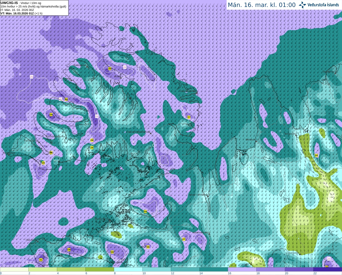This screenshot has height=275, width=342.
Task: Click the 25 contour label at bottom-right corner
Action: [x=329, y=259]
